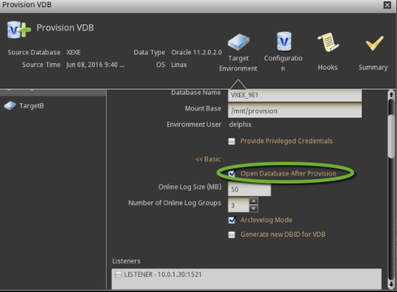Click the Target Environment tab label

(x=238, y=63)
